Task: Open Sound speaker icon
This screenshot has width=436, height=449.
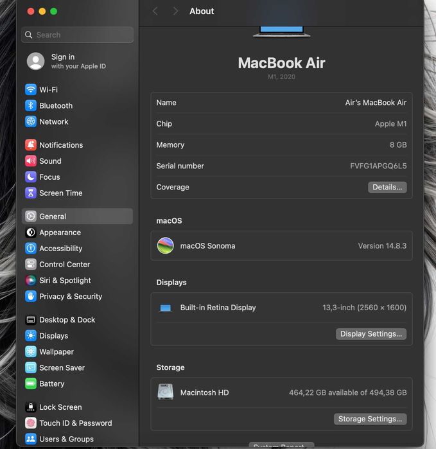Action: (x=31, y=161)
